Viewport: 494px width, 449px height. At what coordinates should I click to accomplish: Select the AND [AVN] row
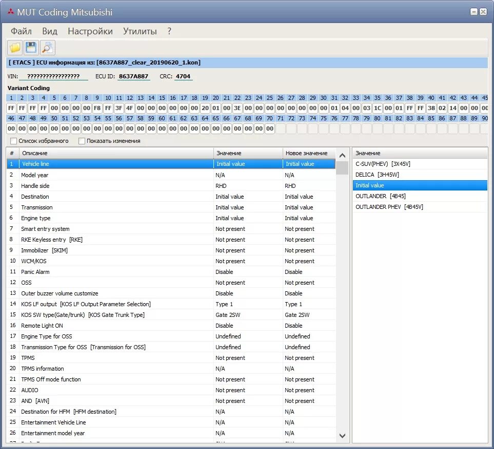(171, 400)
